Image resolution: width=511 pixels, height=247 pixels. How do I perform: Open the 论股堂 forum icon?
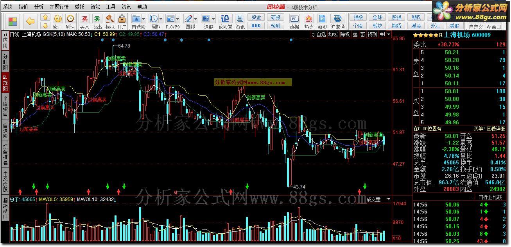[225, 21]
